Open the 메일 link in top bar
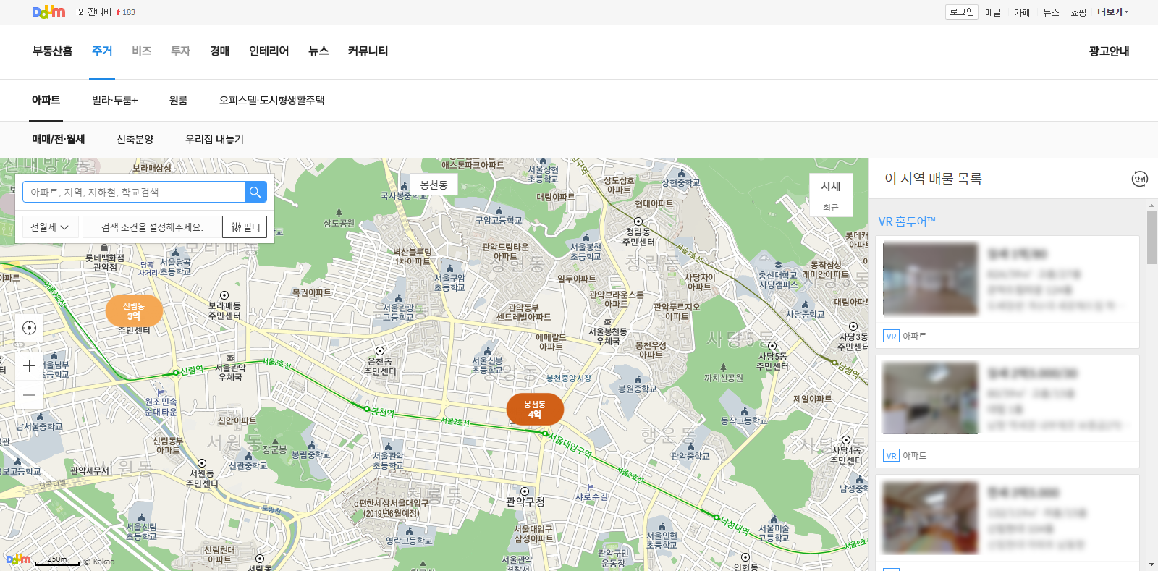The width and height of the screenshot is (1158, 571). [x=993, y=12]
